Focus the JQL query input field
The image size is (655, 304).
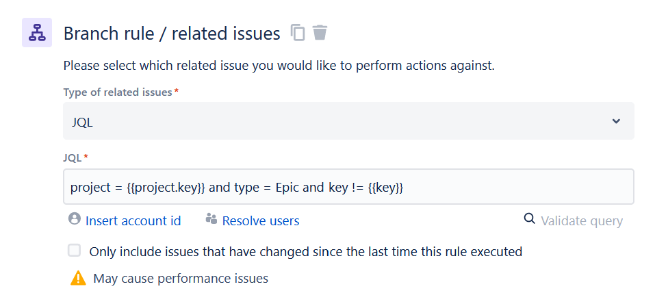click(348, 186)
